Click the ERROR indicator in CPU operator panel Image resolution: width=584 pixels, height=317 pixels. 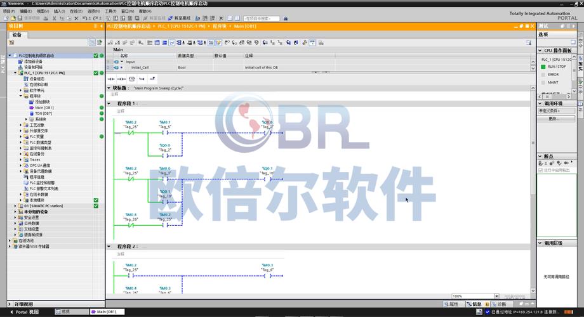(543, 74)
